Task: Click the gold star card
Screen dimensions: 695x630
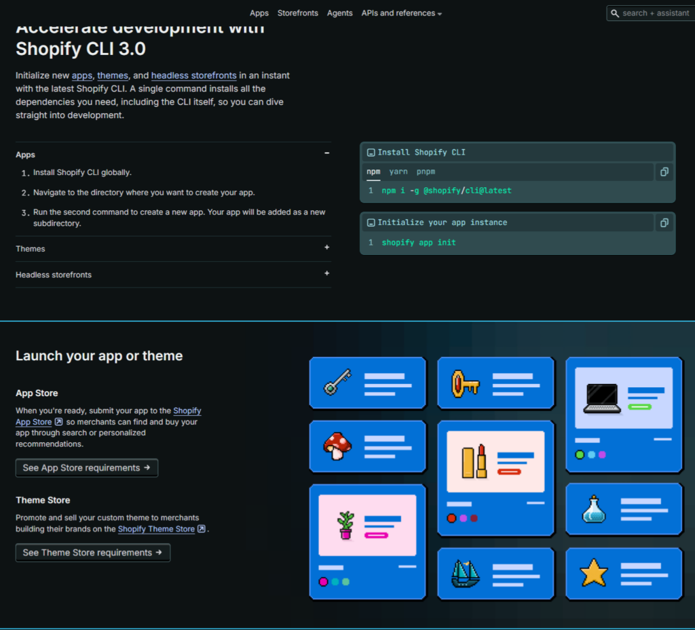Action: click(624, 574)
